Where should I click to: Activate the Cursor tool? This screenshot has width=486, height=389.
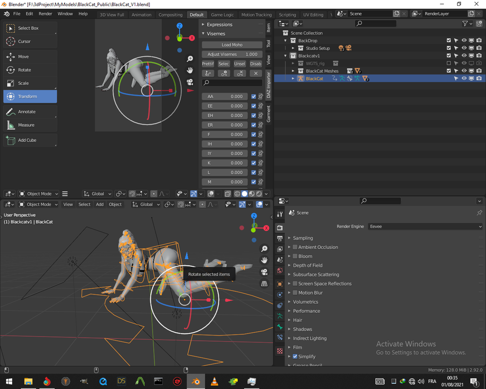[x=30, y=42]
